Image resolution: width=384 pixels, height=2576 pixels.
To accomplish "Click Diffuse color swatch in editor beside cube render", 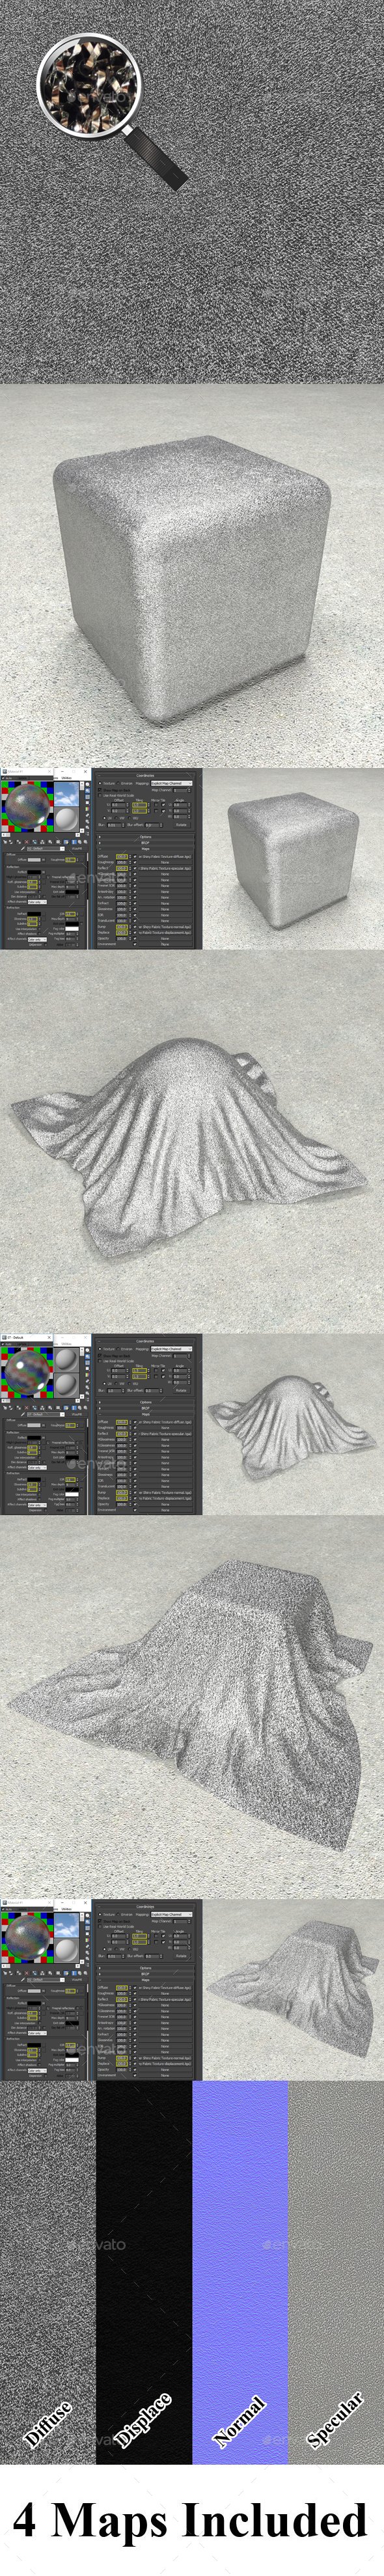I will 34,859.
